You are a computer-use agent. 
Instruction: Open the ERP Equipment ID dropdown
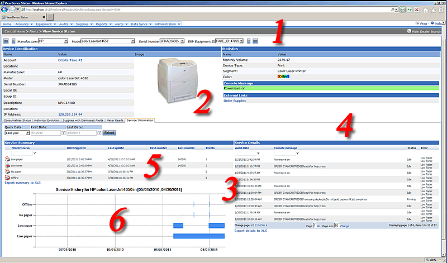229,41
